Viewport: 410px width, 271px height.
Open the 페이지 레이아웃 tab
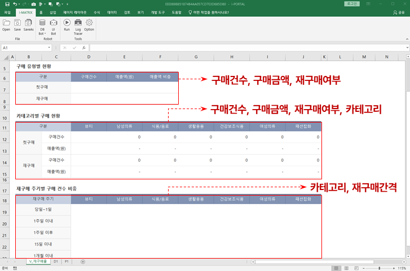(x=75, y=12)
